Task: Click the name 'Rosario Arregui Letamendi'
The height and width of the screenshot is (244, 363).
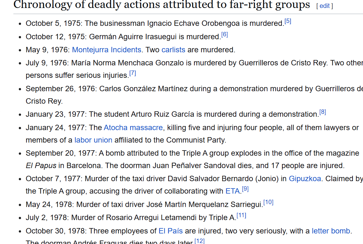Action: (151, 218)
